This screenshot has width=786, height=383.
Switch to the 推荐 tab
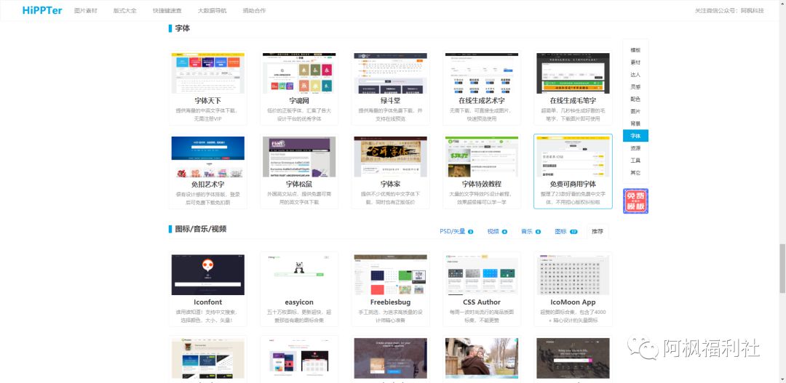click(x=598, y=231)
